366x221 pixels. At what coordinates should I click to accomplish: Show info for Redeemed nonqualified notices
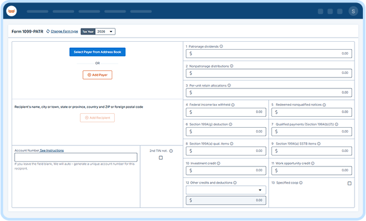coord(324,105)
